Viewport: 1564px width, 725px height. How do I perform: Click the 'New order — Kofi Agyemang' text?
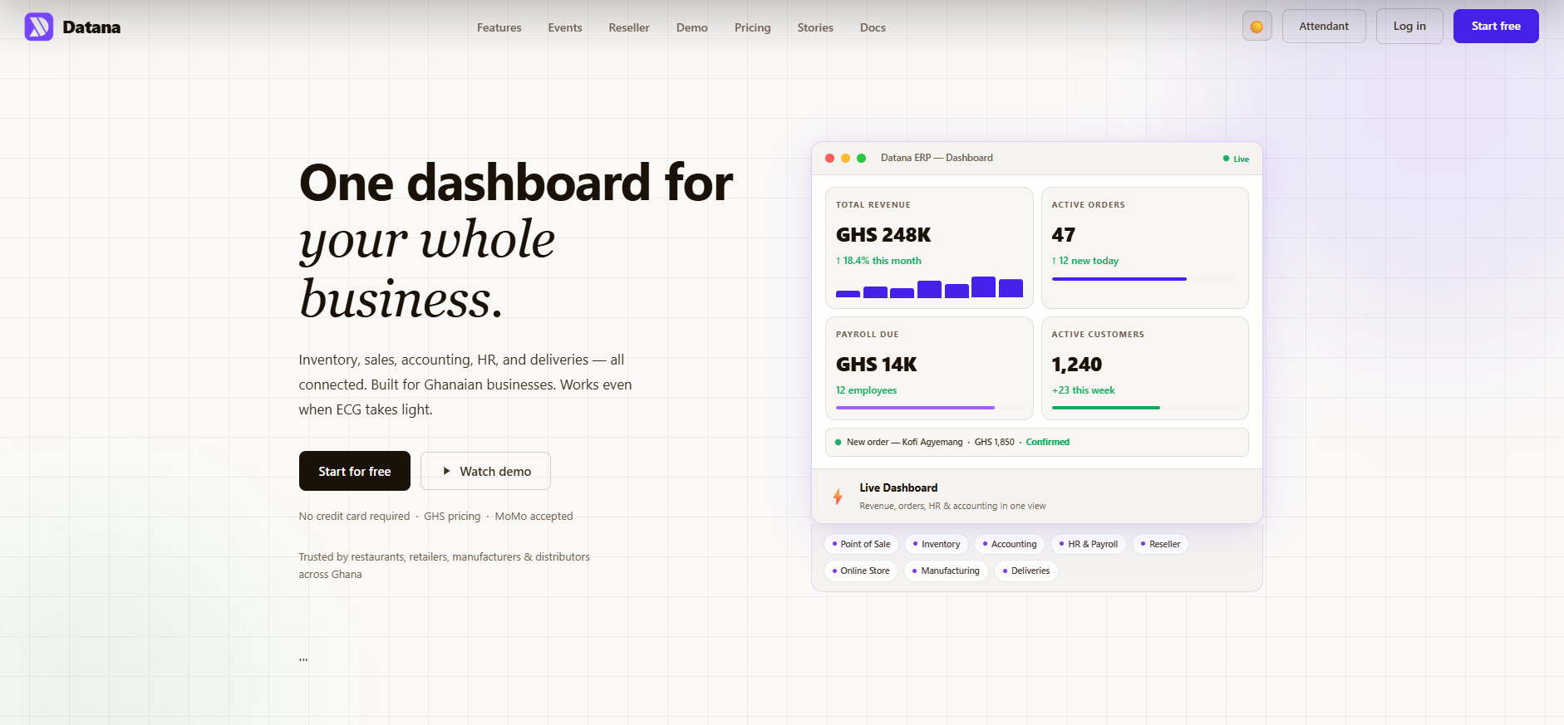click(x=905, y=442)
